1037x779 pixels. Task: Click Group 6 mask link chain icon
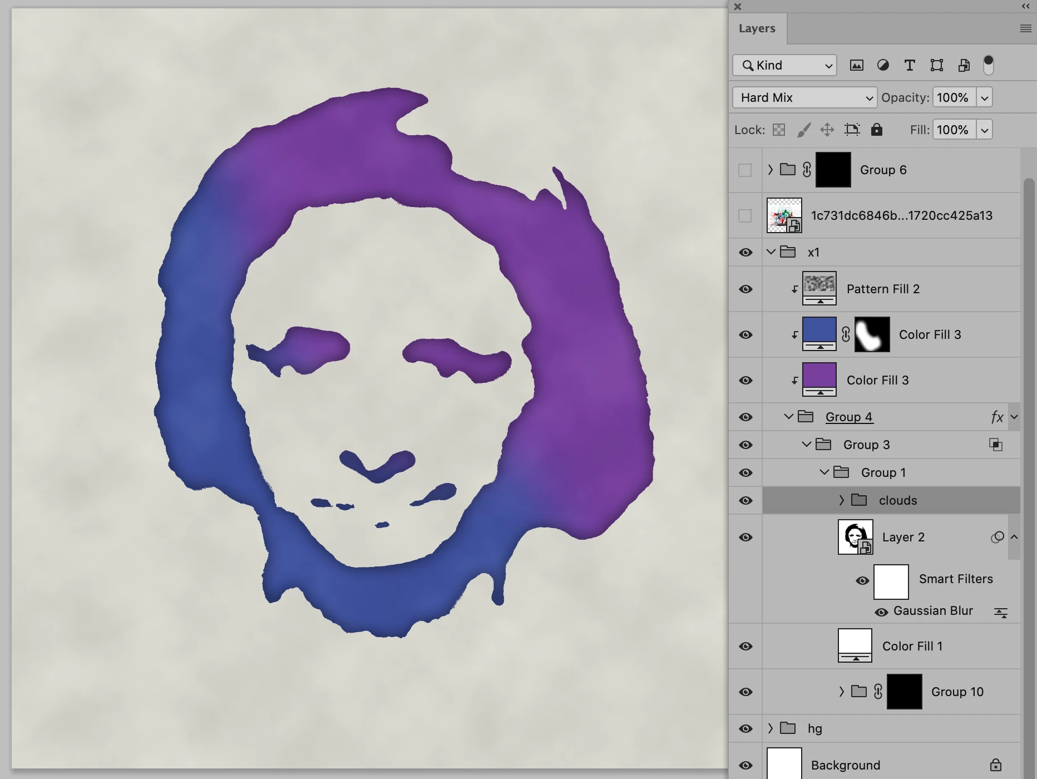(x=807, y=170)
